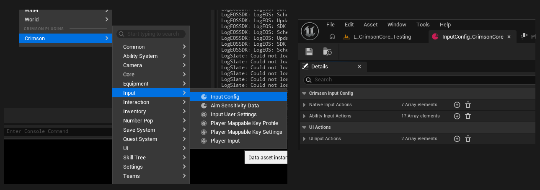Open the Number Pop submenu
540x190 pixels.
click(x=151, y=121)
